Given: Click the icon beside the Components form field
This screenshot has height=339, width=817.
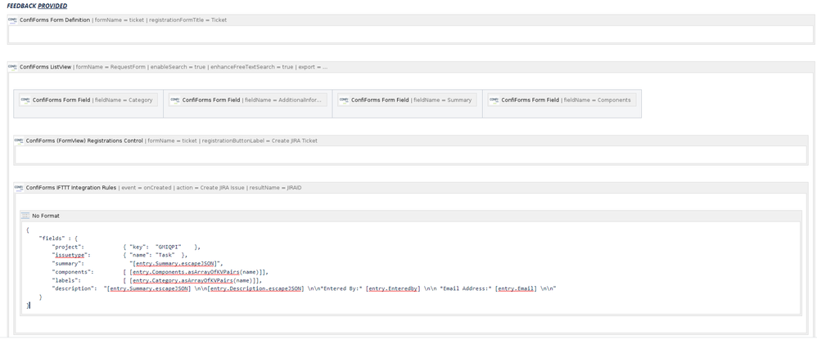Looking at the screenshot, I should coord(494,100).
